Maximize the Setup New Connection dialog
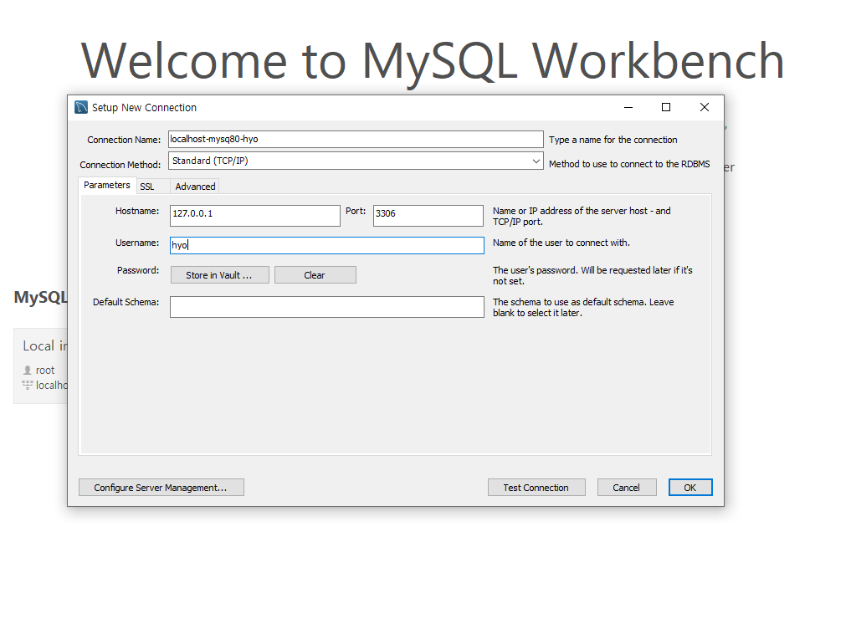This screenshot has width=851, height=624. pyautogui.click(x=666, y=107)
